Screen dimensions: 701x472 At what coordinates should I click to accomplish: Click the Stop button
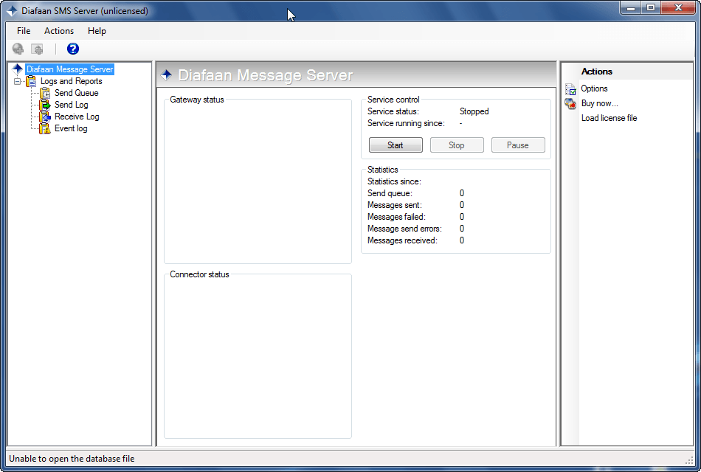tap(457, 145)
